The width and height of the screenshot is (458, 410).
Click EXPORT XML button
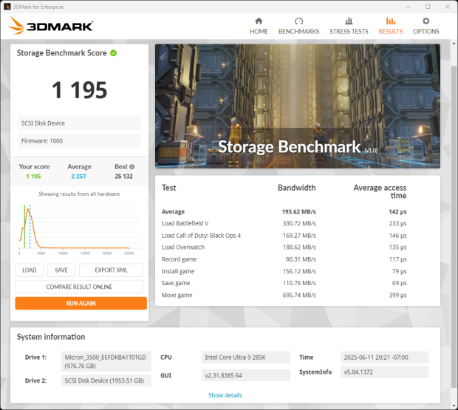[111, 270]
